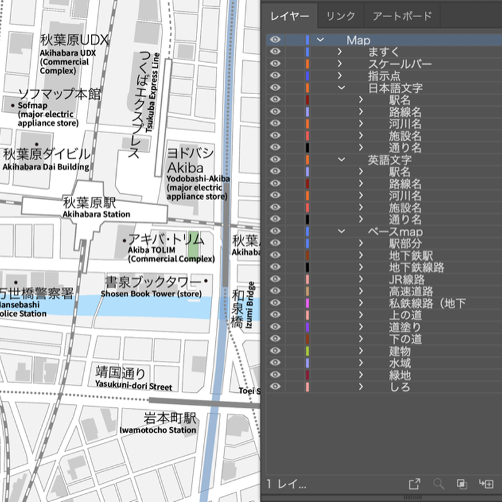The height and width of the screenshot is (502, 502).
Task: Click the color bar next to Map layer
Action: pos(307,40)
